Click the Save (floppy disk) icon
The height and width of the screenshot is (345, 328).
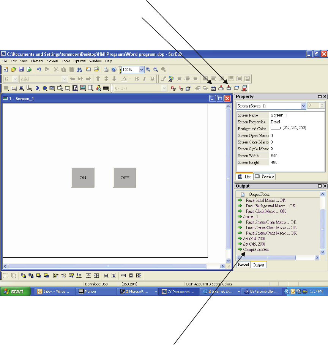pyautogui.click(x=21, y=69)
